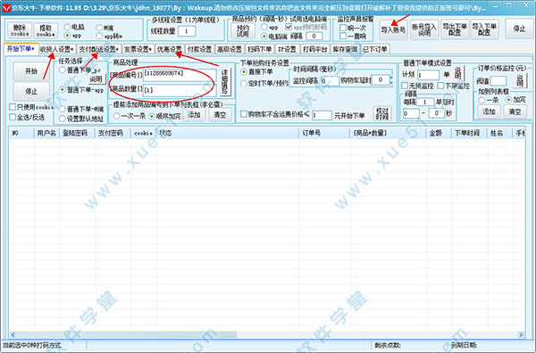The width and height of the screenshot is (536, 353).
Task: Enable the 只使用cookie checkbox
Action: pyautogui.click(x=13, y=107)
